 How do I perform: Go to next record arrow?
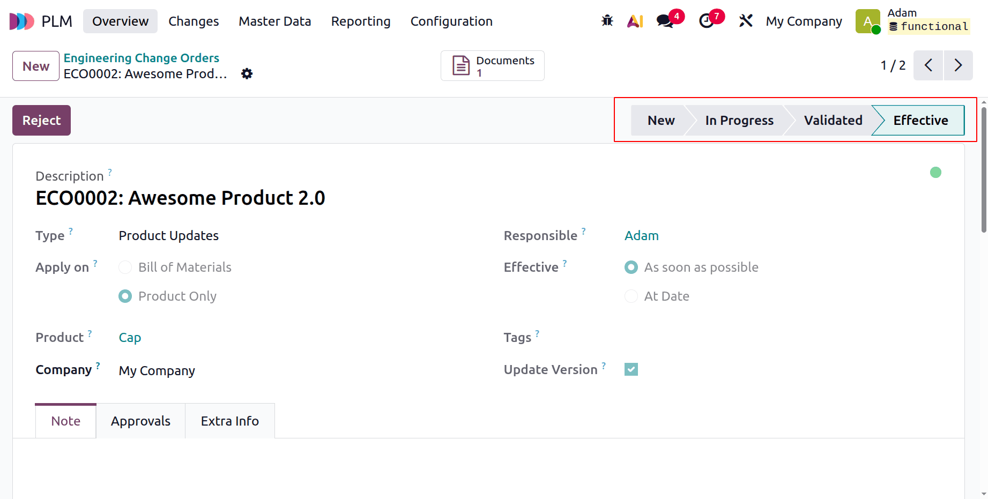pos(958,65)
